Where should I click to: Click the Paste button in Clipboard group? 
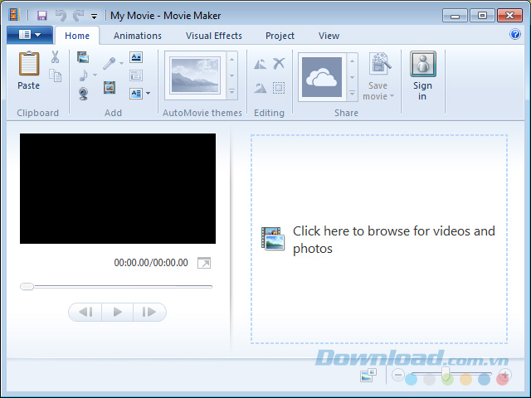pyautogui.click(x=29, y=70)
